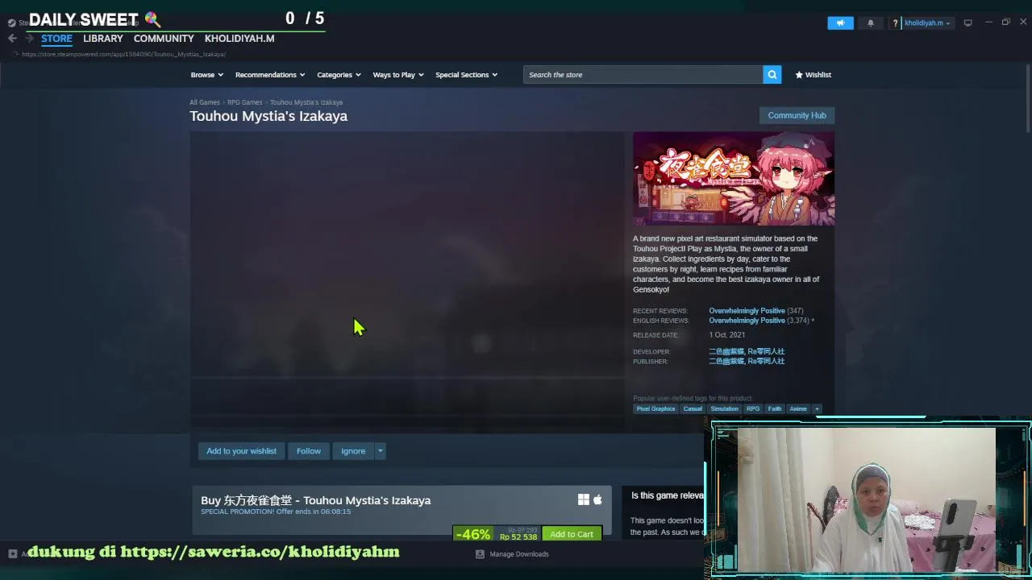The width and height of the screenshot is (1032, 580).
Task: Select the Pixel Graphics tag
Action: click(x=655, y=408)
